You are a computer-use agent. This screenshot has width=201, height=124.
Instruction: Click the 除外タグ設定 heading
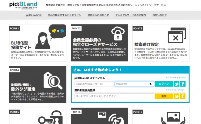[x=23, y=89]
